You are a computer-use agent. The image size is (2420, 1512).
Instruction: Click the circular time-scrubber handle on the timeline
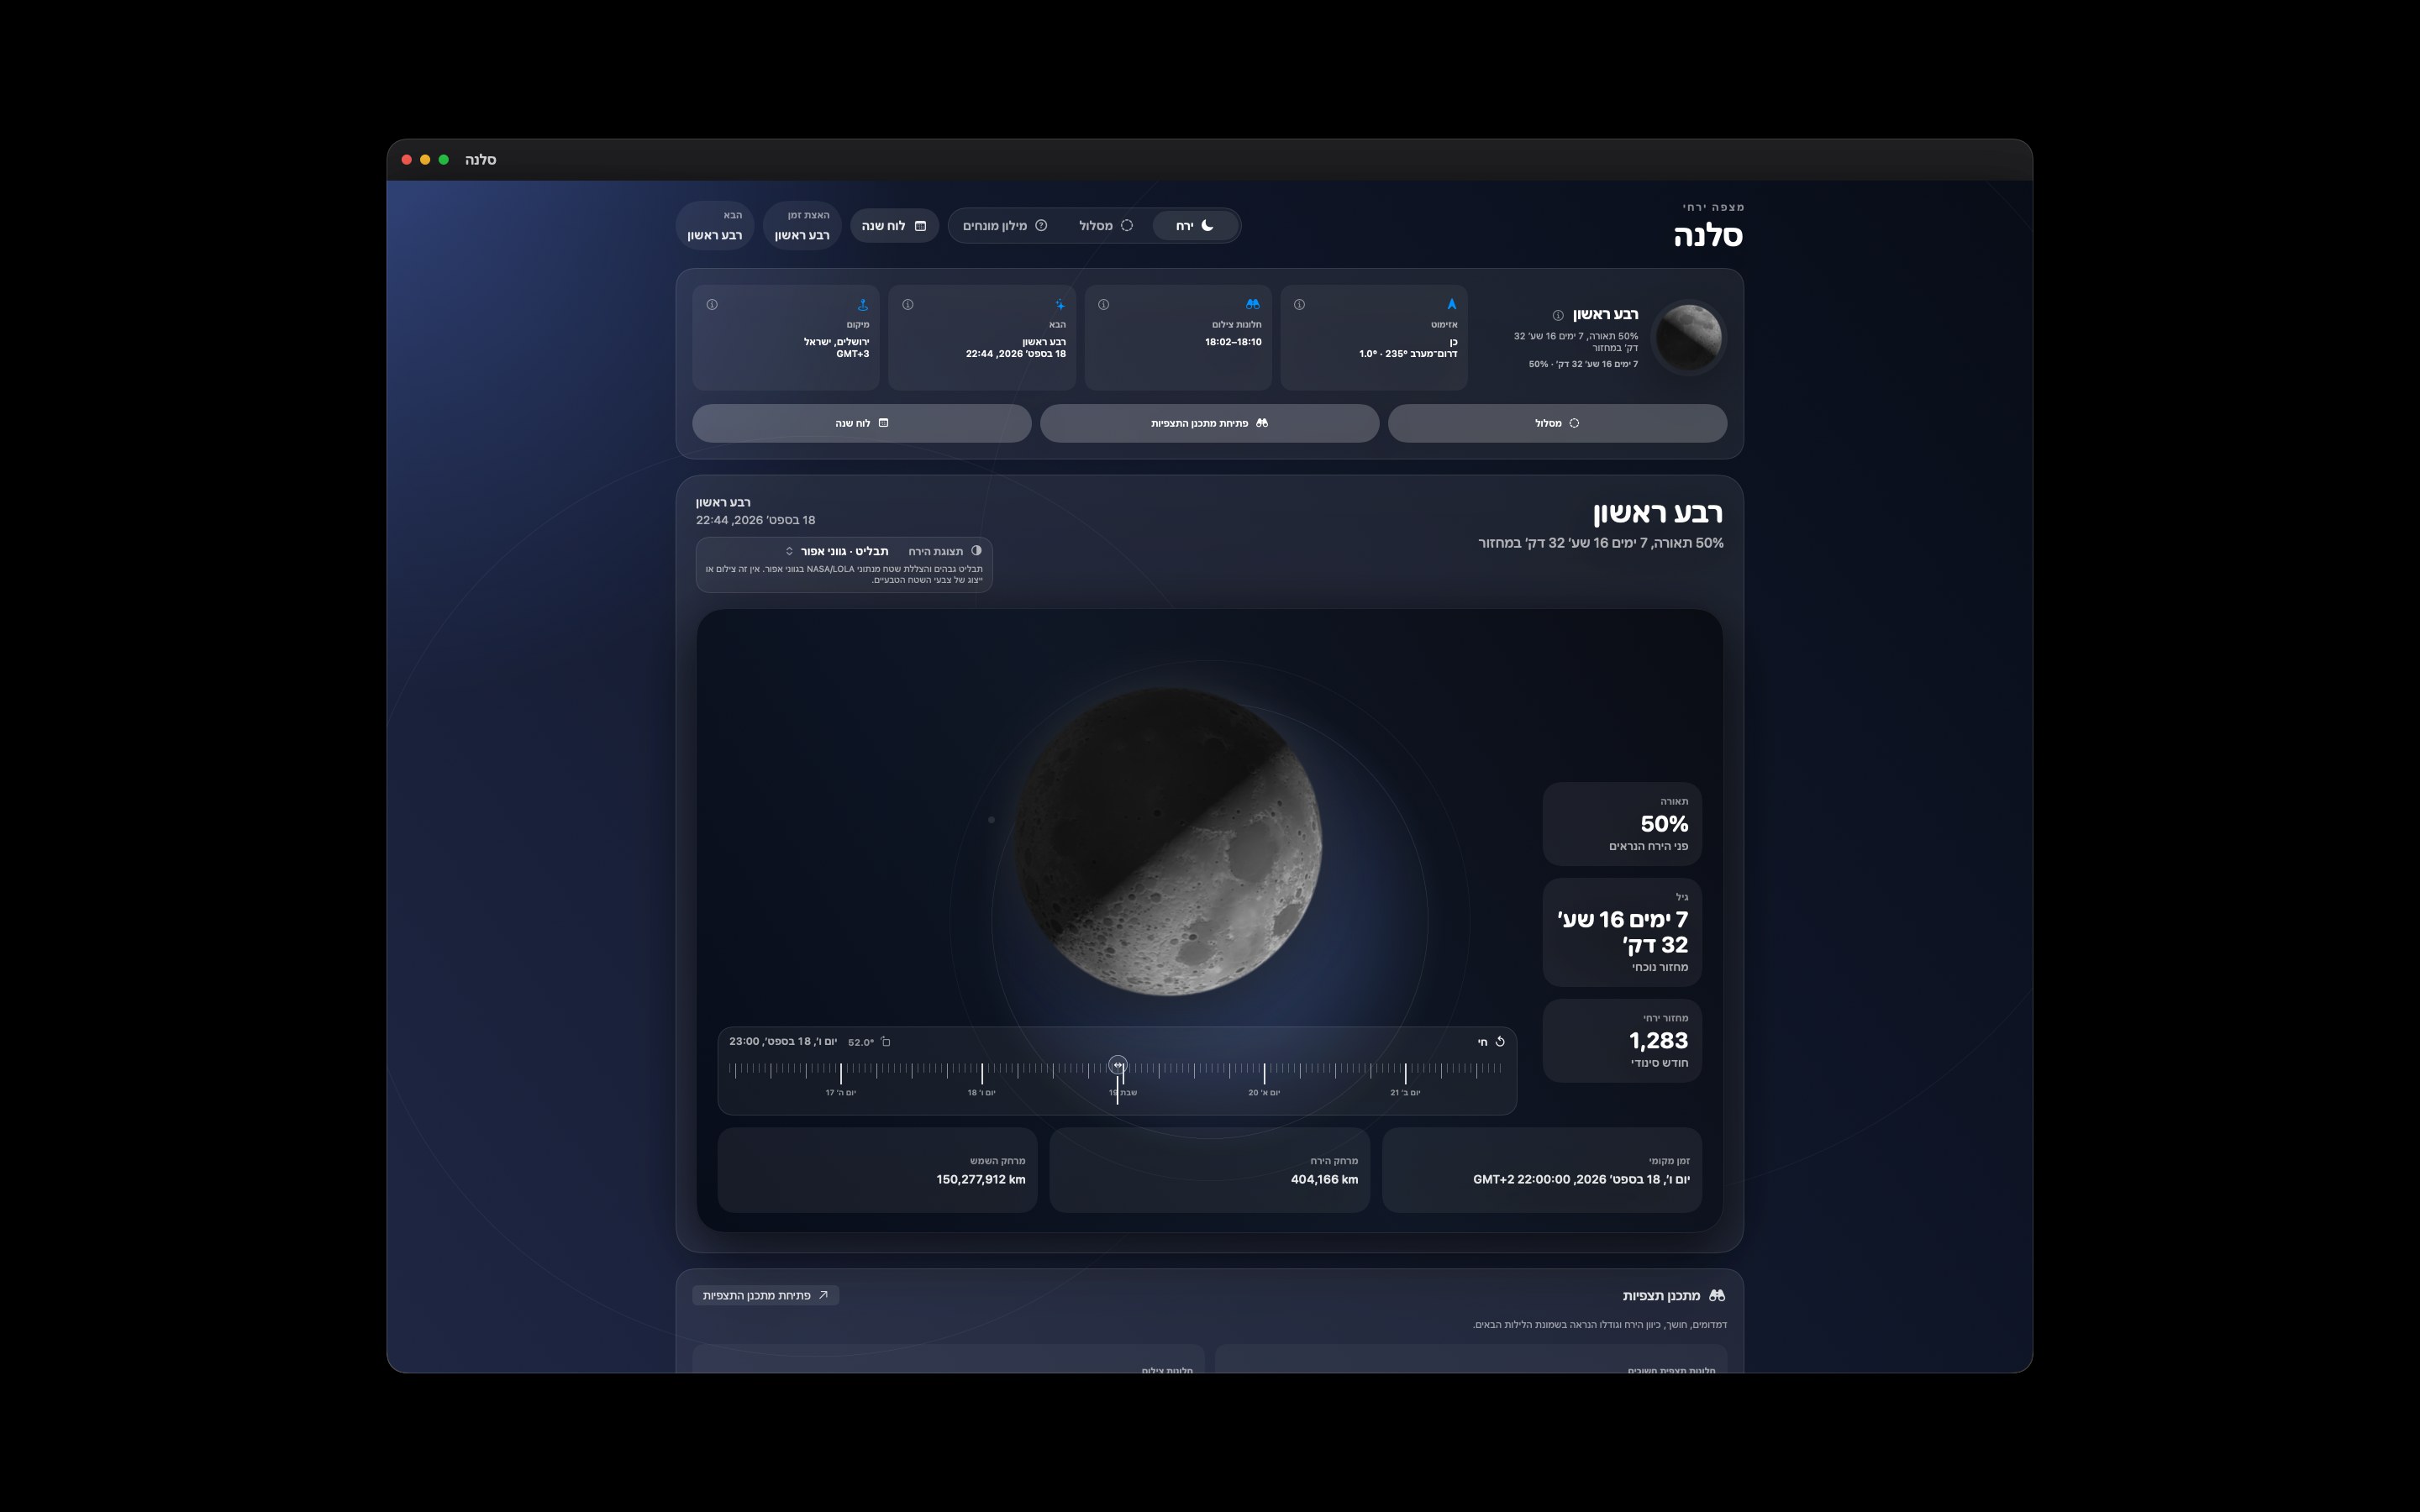coord(1118,1065)
